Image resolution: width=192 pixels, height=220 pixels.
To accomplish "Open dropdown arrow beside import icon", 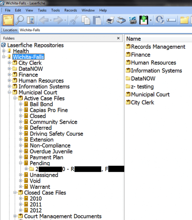I will point(151,20).
